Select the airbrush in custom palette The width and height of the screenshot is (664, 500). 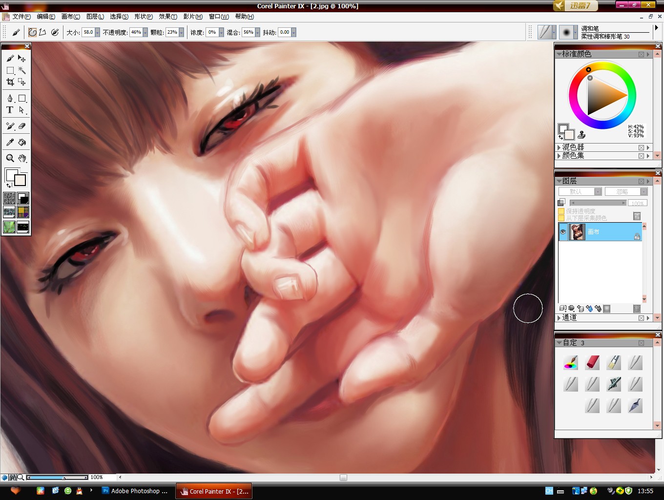pos(614,384)
